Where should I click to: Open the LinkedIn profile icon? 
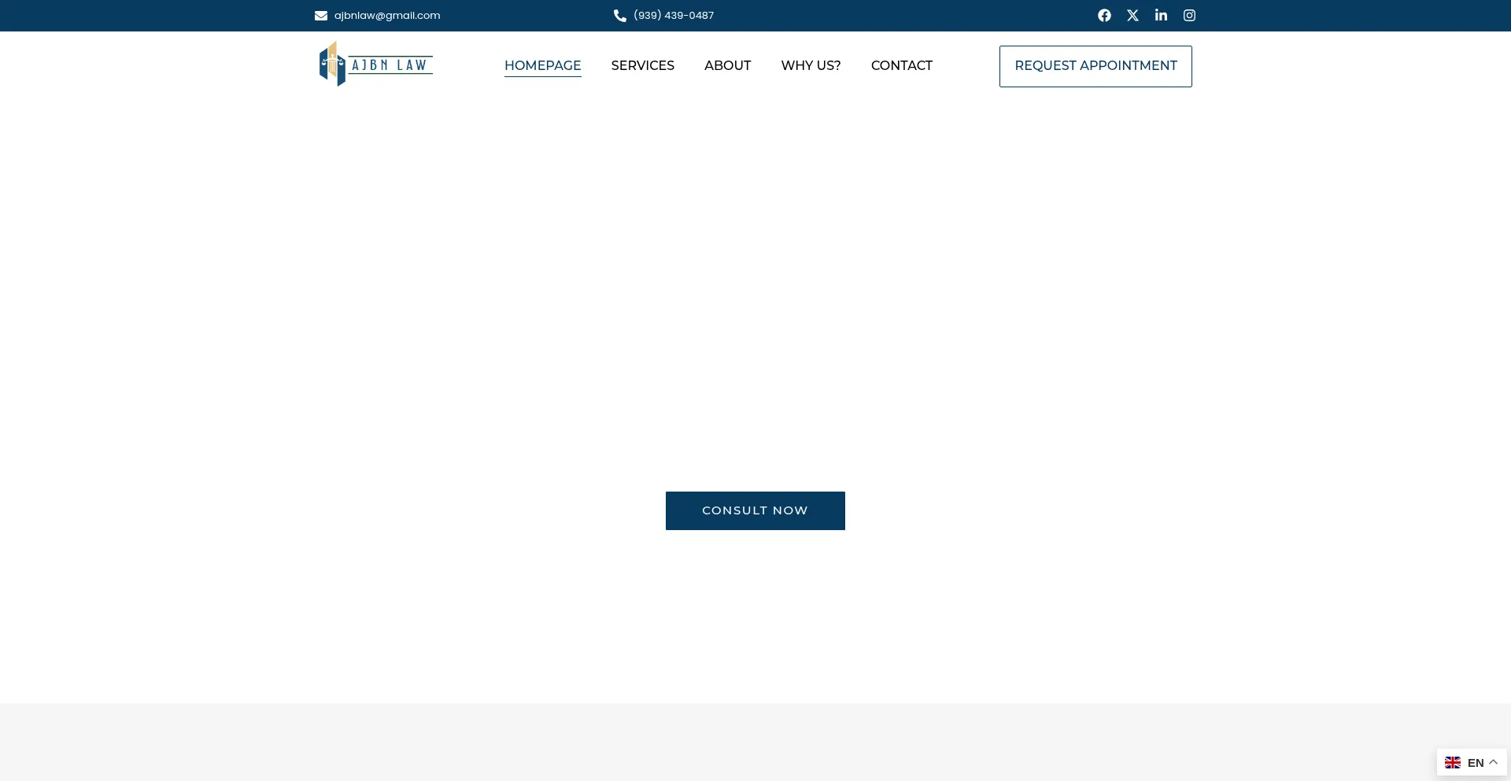(x=1161, y=16)
